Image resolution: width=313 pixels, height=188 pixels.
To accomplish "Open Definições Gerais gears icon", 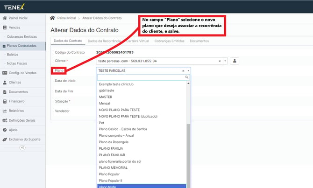I will 5,120.
